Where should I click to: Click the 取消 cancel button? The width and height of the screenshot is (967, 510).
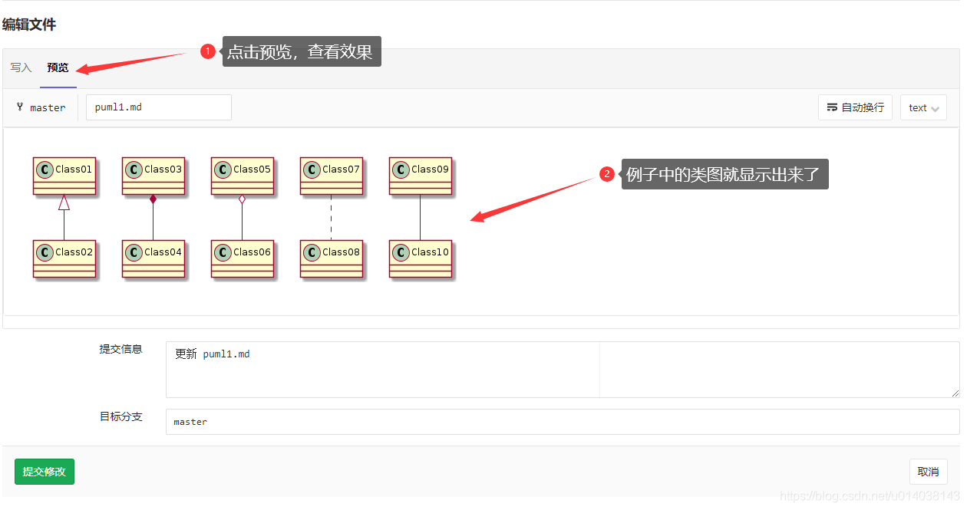click(928, 472)
